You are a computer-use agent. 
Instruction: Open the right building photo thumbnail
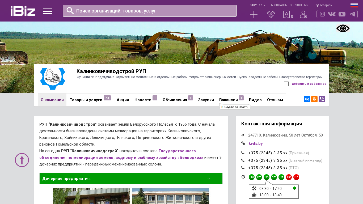pos(170,196)
